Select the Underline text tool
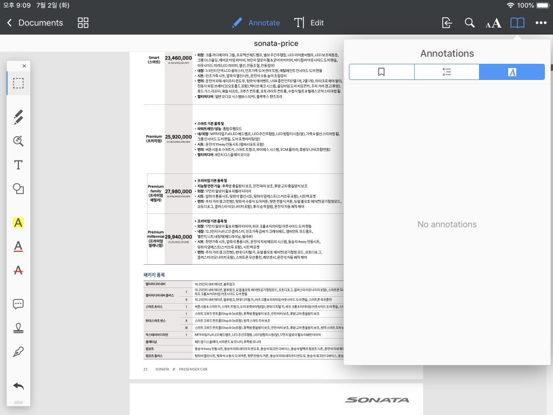This screenshot has height=415, width=553. coord(18,246)
